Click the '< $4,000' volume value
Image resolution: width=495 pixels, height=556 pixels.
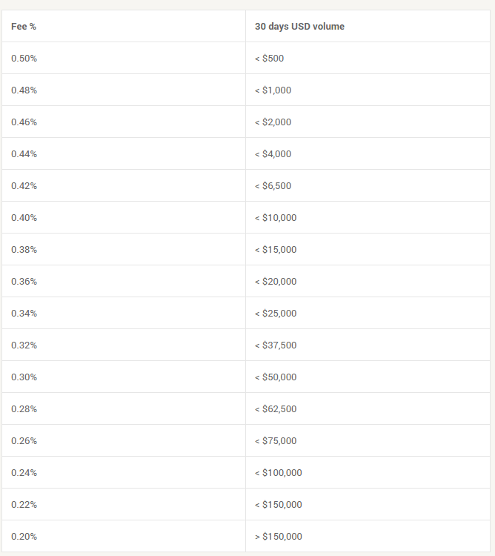(x=273, y=154)
